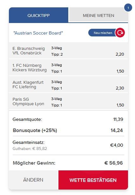Screen dimensions: 135x195
Task: Click the Gesamtquote value 11,39
Action: coord(118,119)
